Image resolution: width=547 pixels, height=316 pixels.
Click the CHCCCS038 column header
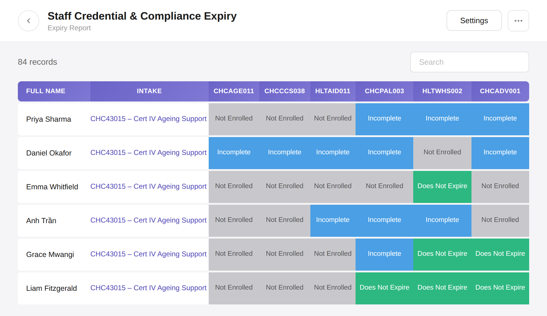click(x=284, y=91)
